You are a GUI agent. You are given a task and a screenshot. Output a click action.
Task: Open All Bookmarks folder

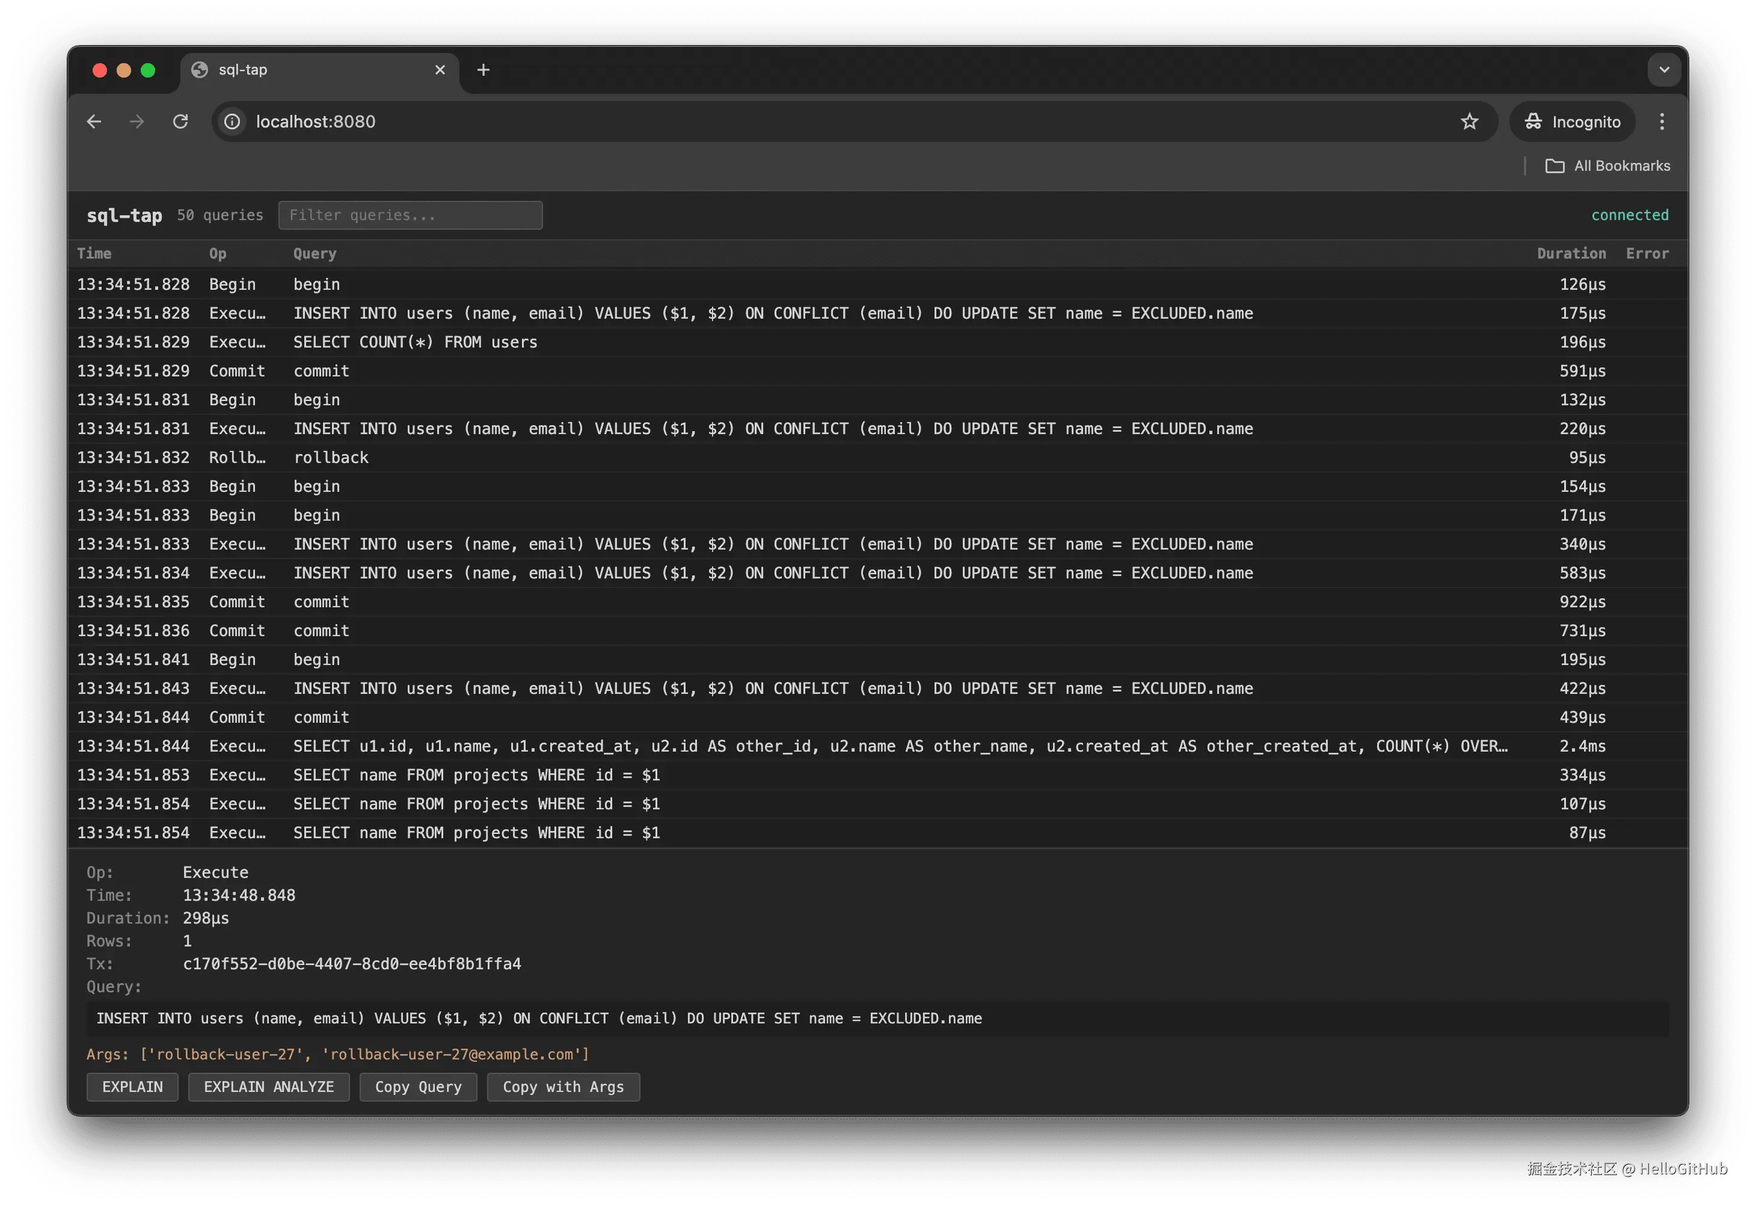tap(1608, 166)
